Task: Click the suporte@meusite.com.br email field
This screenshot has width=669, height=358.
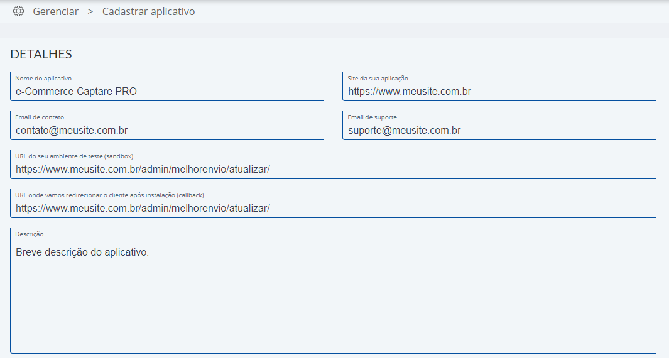Action: pos(499,126)
